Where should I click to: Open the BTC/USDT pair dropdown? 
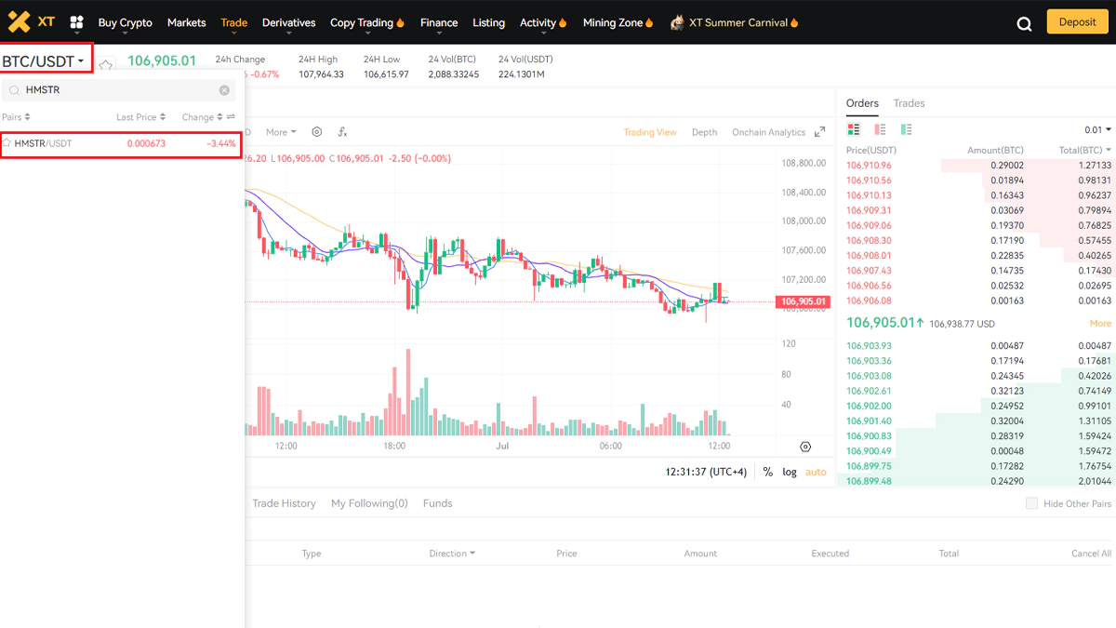click(x=44, y=61)
